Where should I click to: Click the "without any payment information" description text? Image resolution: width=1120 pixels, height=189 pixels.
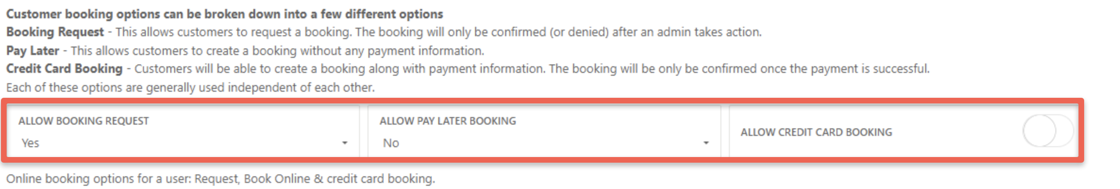click(392, 50)
